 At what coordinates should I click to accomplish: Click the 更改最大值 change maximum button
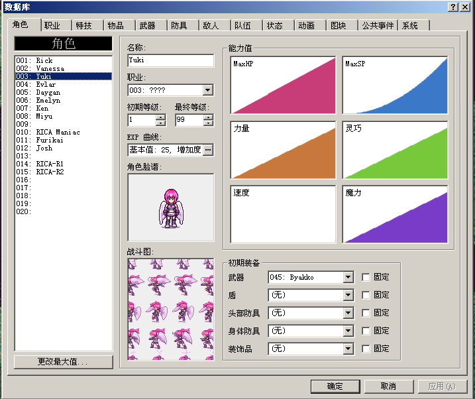[x=64, y=362]
